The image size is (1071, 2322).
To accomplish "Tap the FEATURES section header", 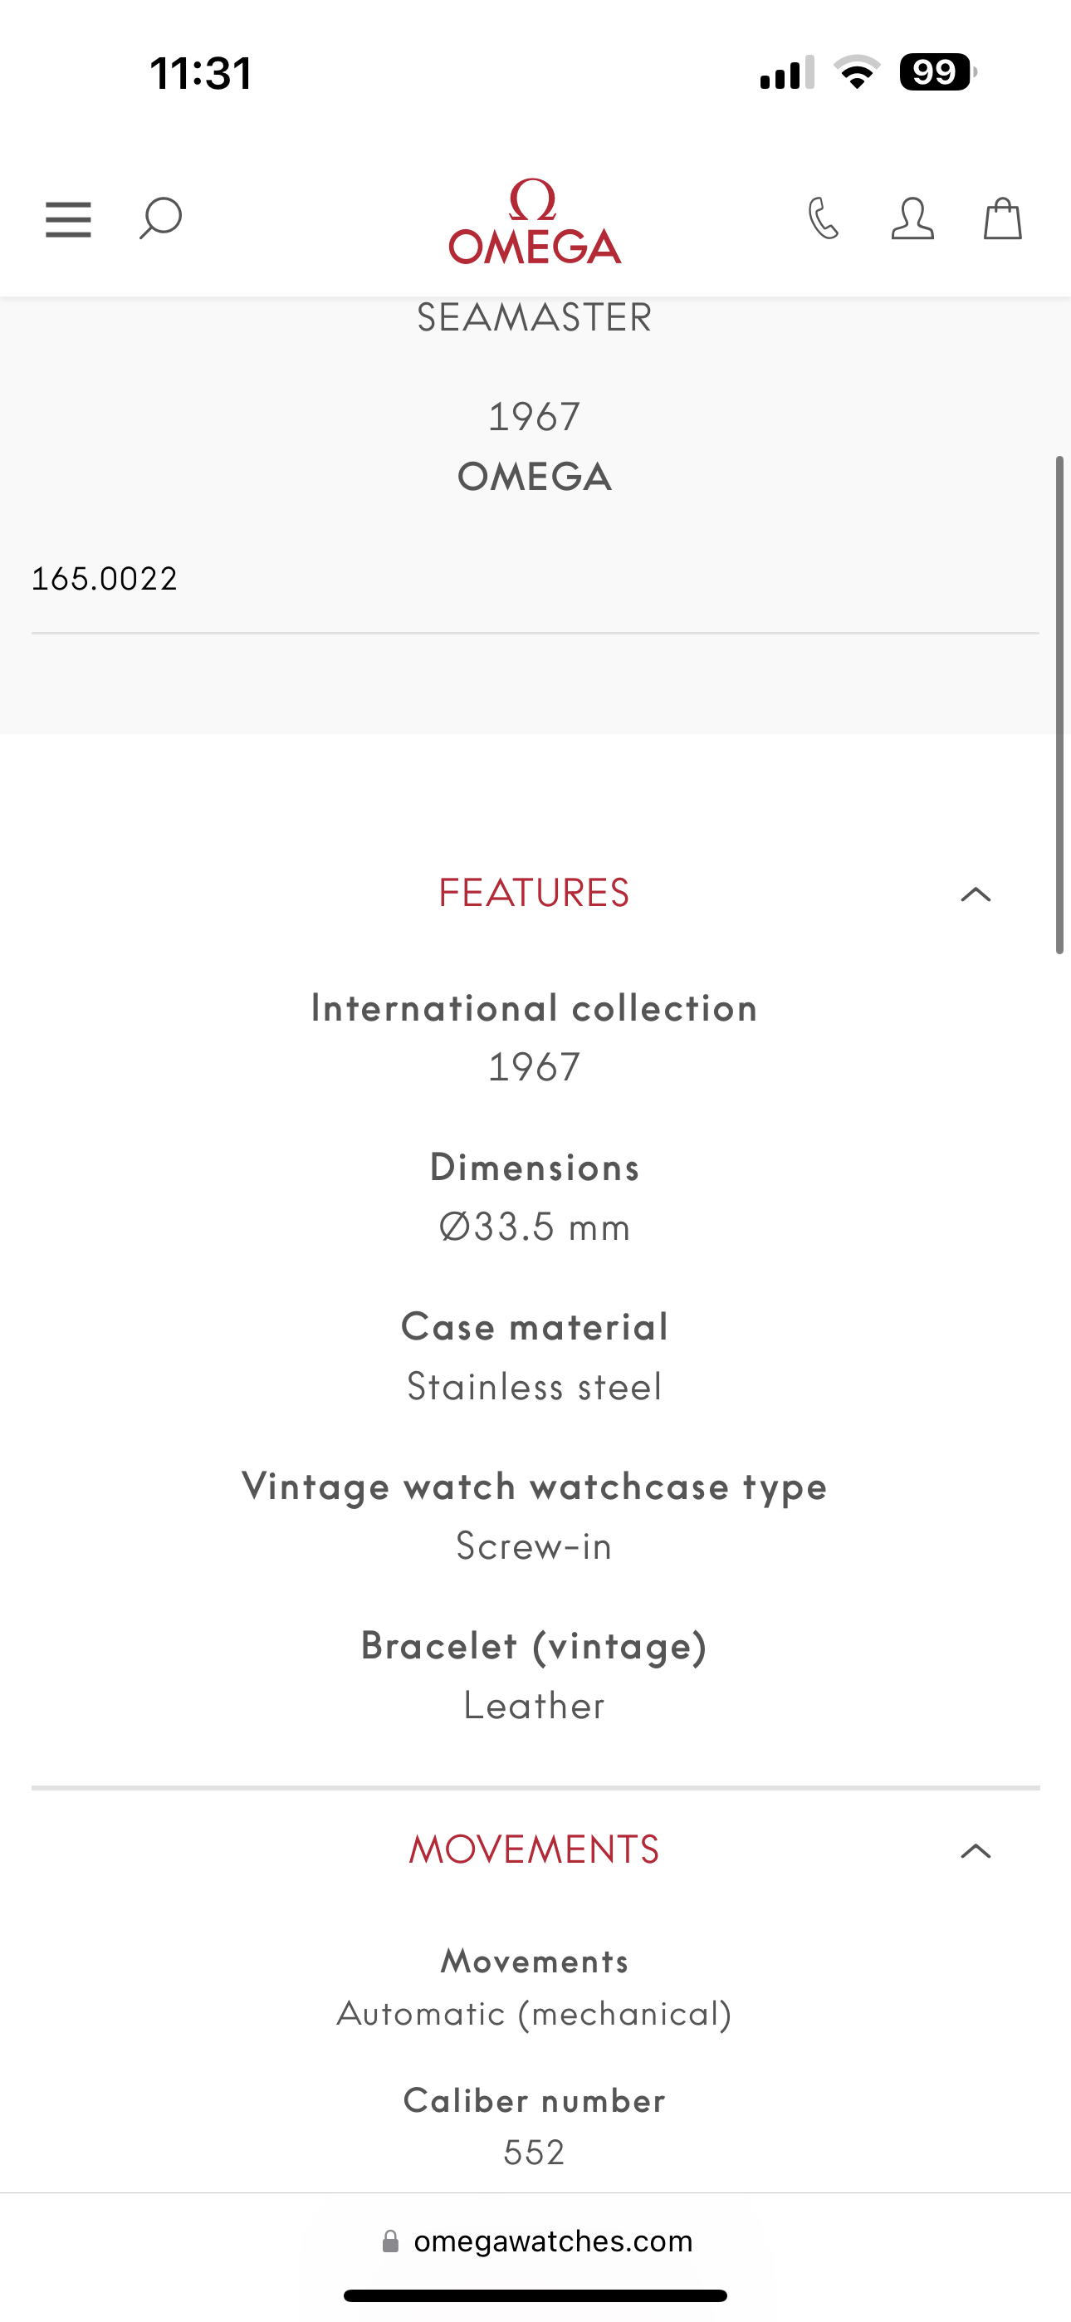I will point(534,894).
